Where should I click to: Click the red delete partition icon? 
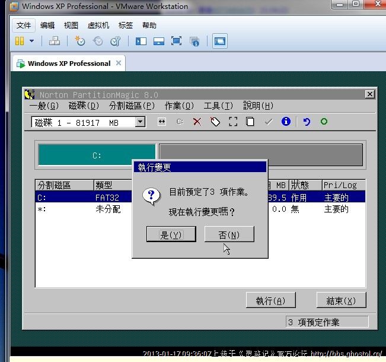click(197, 122)
